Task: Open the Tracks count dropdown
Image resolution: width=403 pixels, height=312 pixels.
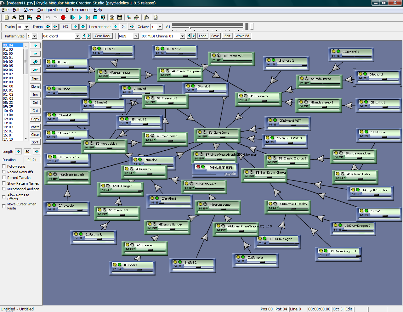Action: pos(26,27)
